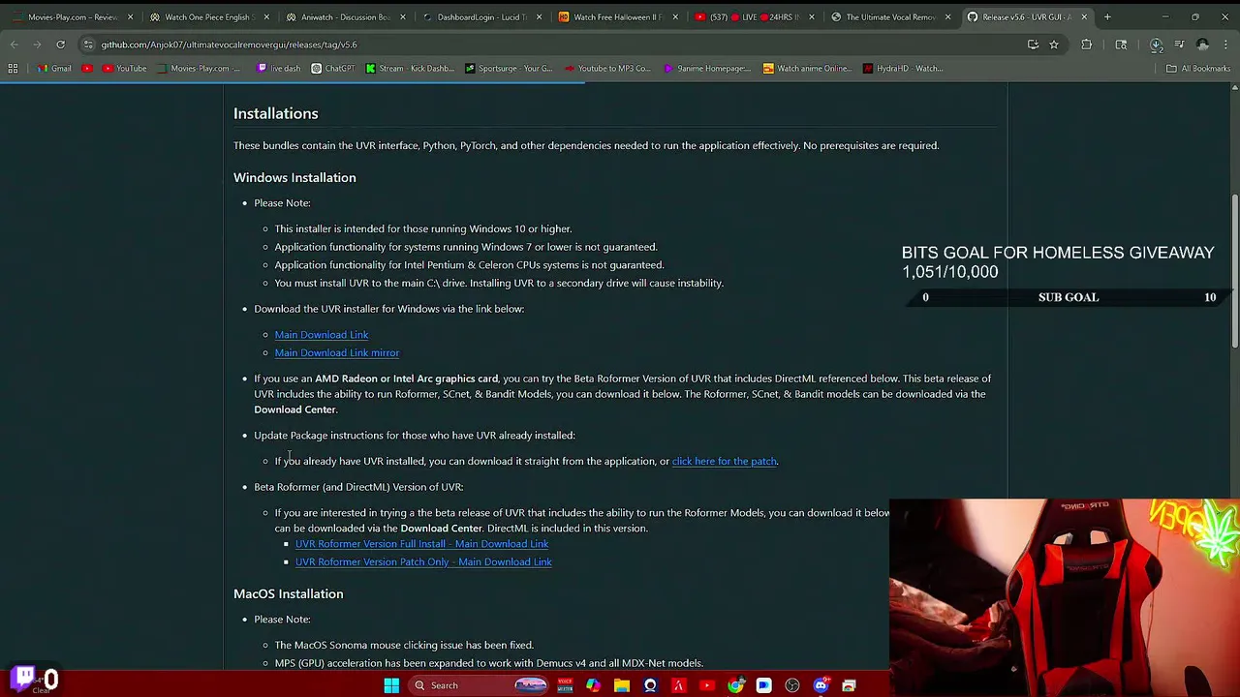Open Gmail bookmark
The height and width of the screenshot is (697, 1240).
[54, 69]
